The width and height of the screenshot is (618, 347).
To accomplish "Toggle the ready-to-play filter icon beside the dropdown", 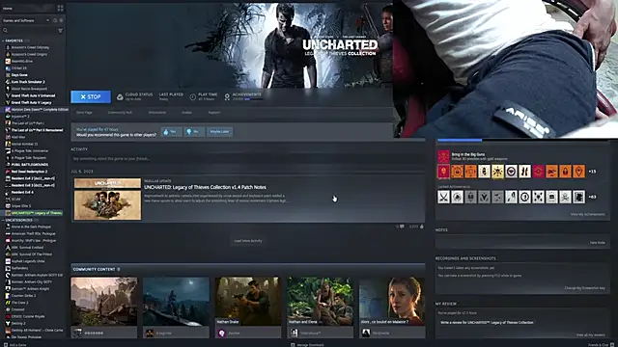I will point(61,20).
